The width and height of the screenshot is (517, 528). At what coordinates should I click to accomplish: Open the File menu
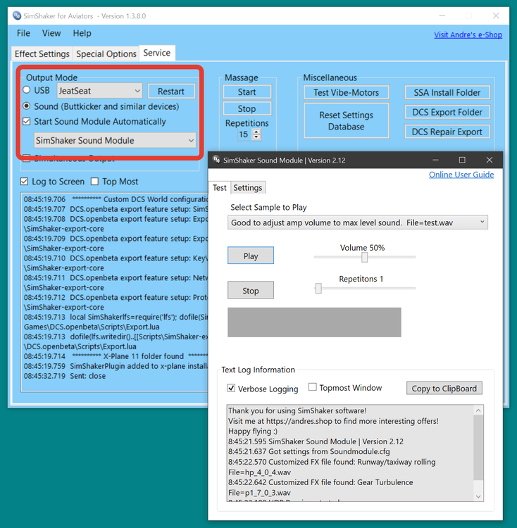23,33
